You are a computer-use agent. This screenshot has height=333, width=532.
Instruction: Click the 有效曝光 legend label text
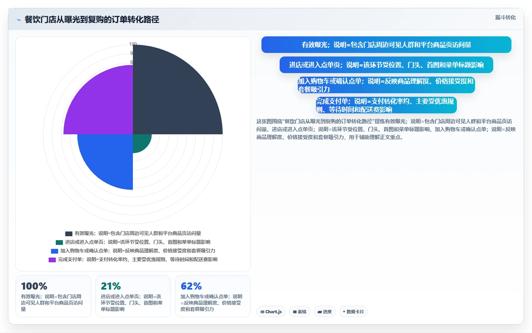point(138,233)
